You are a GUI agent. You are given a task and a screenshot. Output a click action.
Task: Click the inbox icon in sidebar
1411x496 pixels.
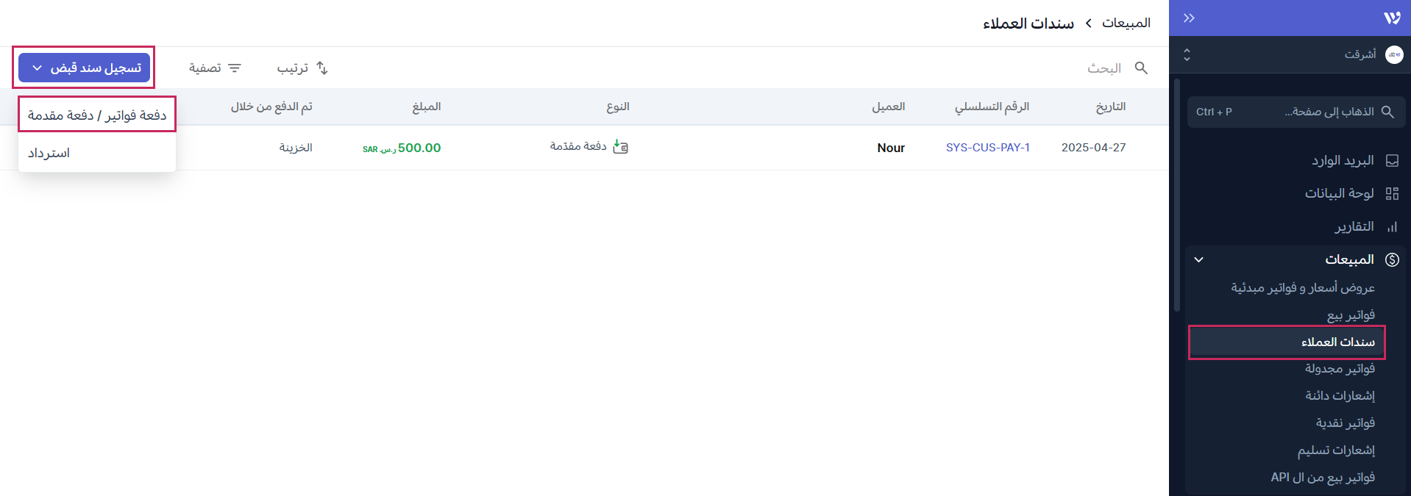[1392, 160]
